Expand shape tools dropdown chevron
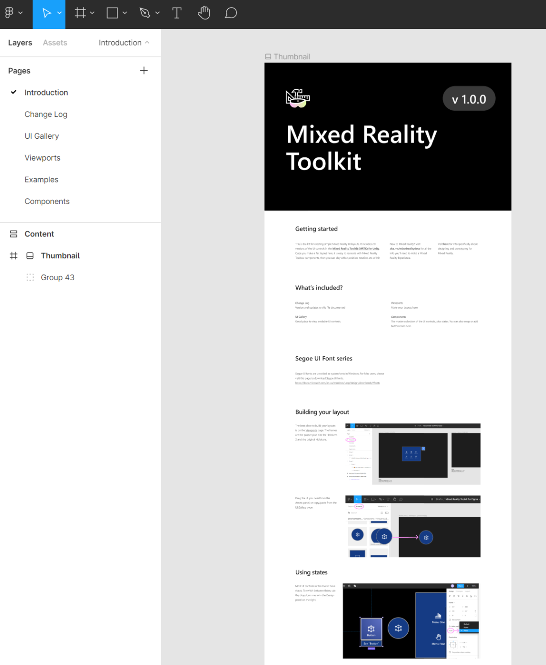 (125, 13)
